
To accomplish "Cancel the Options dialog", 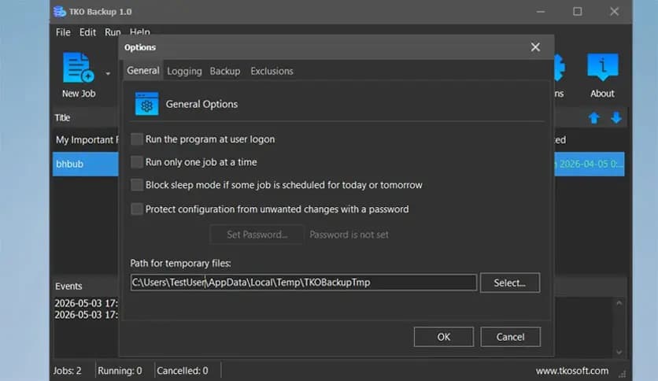I will pos(510,337).
